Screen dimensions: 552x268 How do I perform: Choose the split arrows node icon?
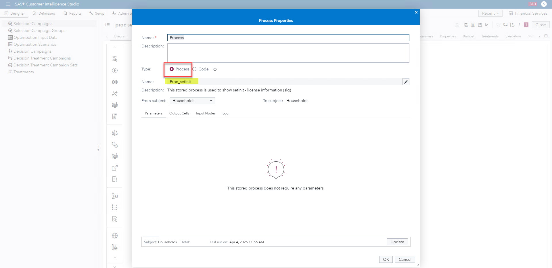tap(115, 93)
